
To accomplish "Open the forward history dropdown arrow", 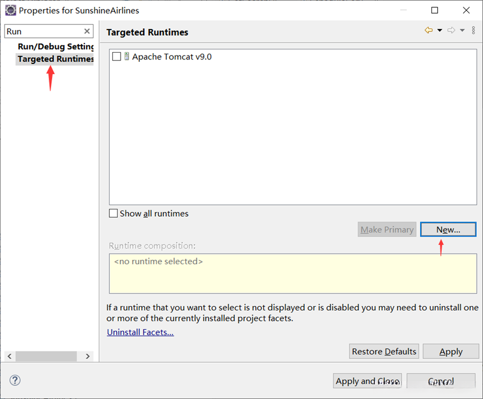I will tap(462, 31).
